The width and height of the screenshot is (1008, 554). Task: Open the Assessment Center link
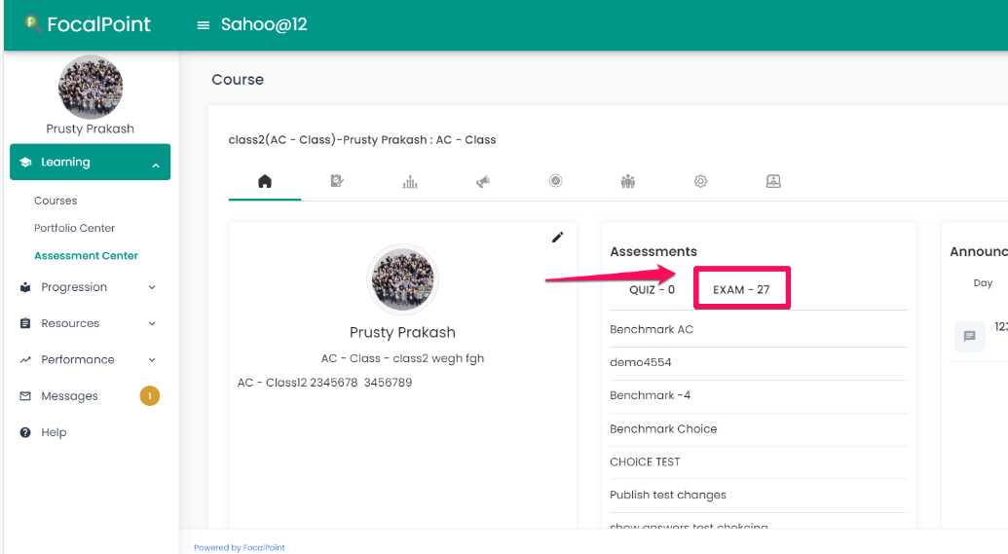86,256
